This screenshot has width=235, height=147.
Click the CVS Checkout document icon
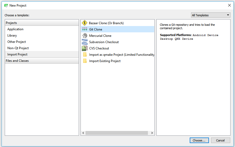(x=85, y=48)
